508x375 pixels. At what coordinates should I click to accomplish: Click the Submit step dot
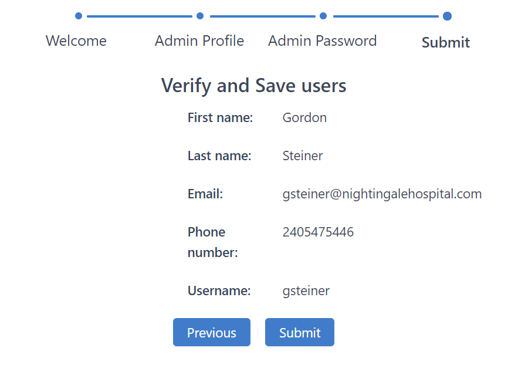pyautogui.click(x=447, y=16)
